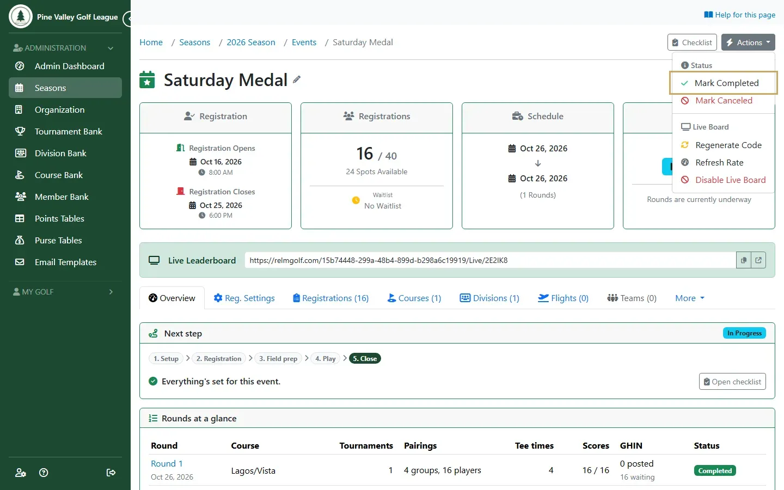Viewport: 784px width, 490px height.
Task: Select Mark Canceled in the menu
Action: click(724, 101)
